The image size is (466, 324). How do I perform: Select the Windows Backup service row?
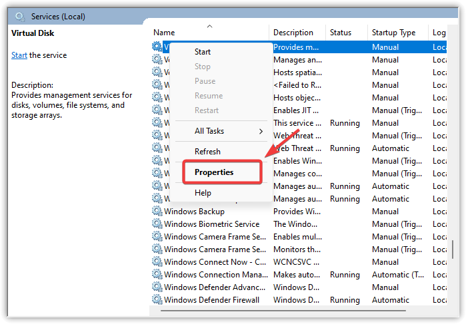[194, 212]
